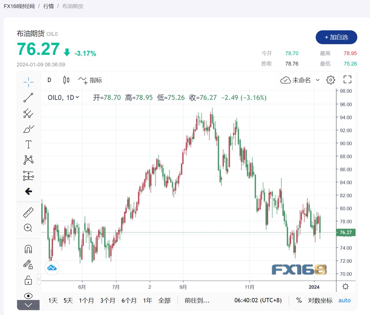Toggle logarithmic scale 对数坐标
Image resolution: width=370 pixels, height=315 pixels.
[320, 301]
